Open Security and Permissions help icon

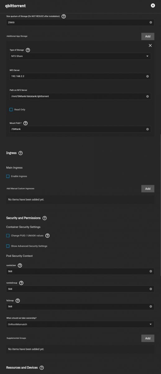pyautogui.click(x=44, y=218)
